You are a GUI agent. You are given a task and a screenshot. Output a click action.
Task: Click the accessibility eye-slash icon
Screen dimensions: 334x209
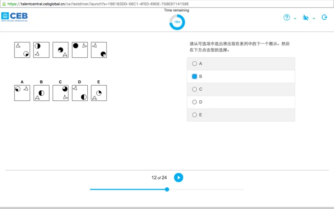point(306,18)
